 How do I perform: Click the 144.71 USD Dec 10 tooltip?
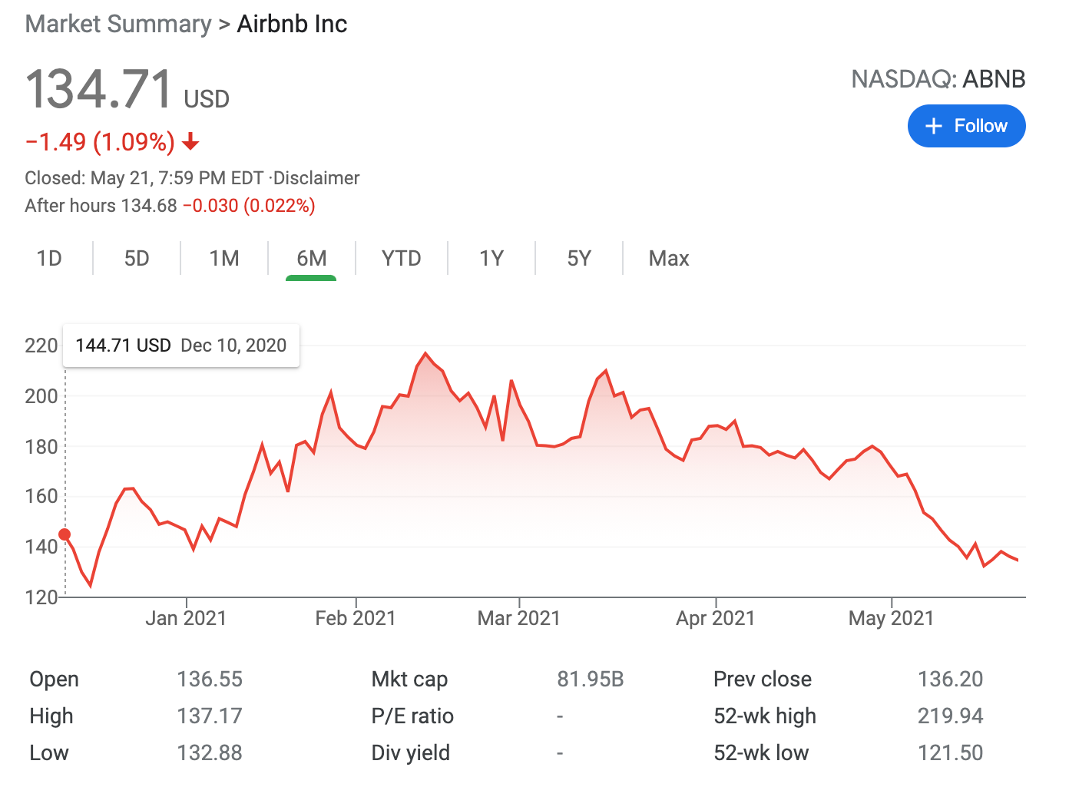coord(181,346)
